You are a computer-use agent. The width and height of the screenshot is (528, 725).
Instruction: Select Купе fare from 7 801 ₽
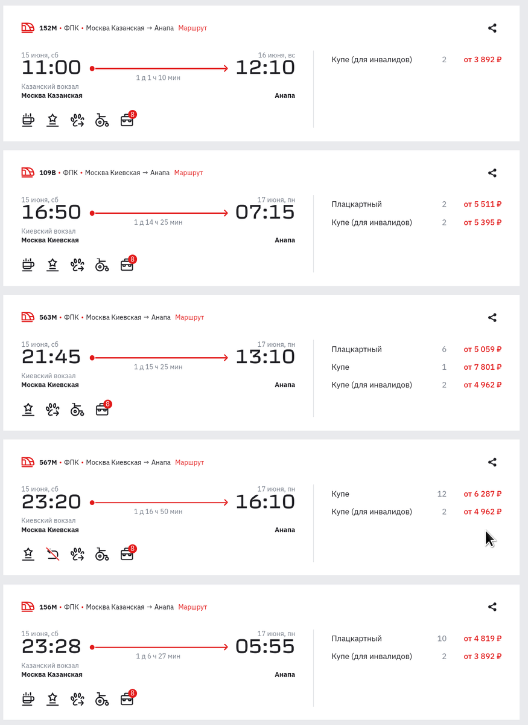pos(416,367)
